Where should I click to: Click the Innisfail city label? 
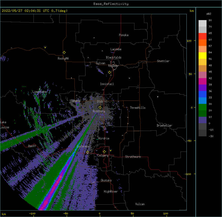tap(107, 84)
